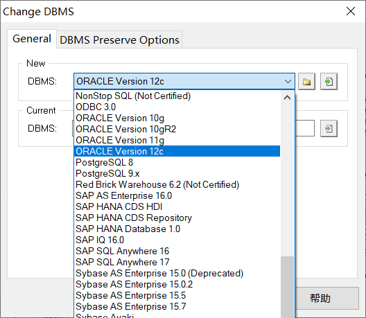The image size is (366, 318).
Task: Select SAP AS Enterprise 16.0
Action: (177, 195)
